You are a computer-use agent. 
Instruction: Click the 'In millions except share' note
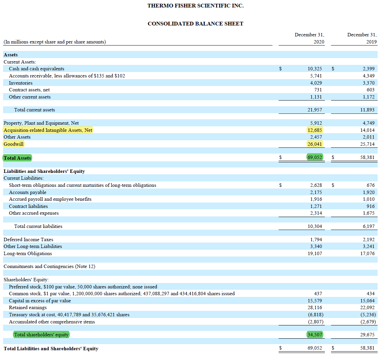[54, 42]
